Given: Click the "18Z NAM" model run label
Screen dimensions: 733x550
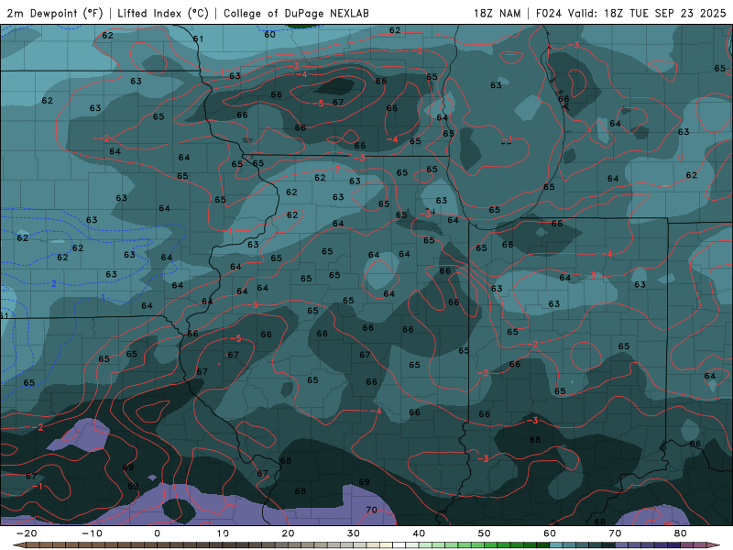Looking at the screenshot, I should pyautogui.click(x=497, y=13).
